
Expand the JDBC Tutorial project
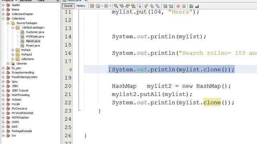[3, 90]
